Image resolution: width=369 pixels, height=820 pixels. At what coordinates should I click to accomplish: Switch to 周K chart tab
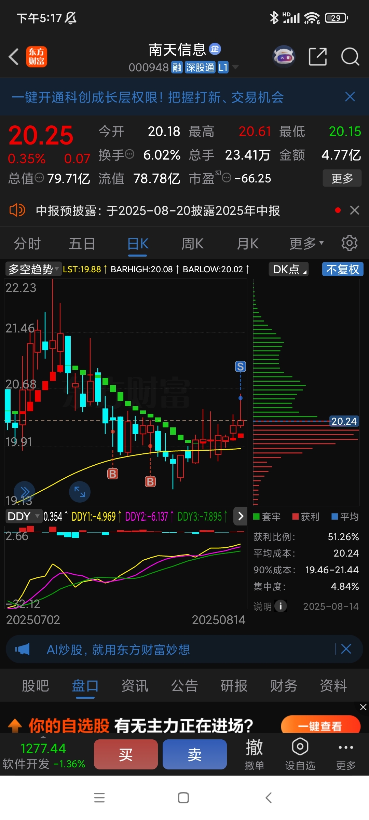pyautogui.click(x=192, y=244)
